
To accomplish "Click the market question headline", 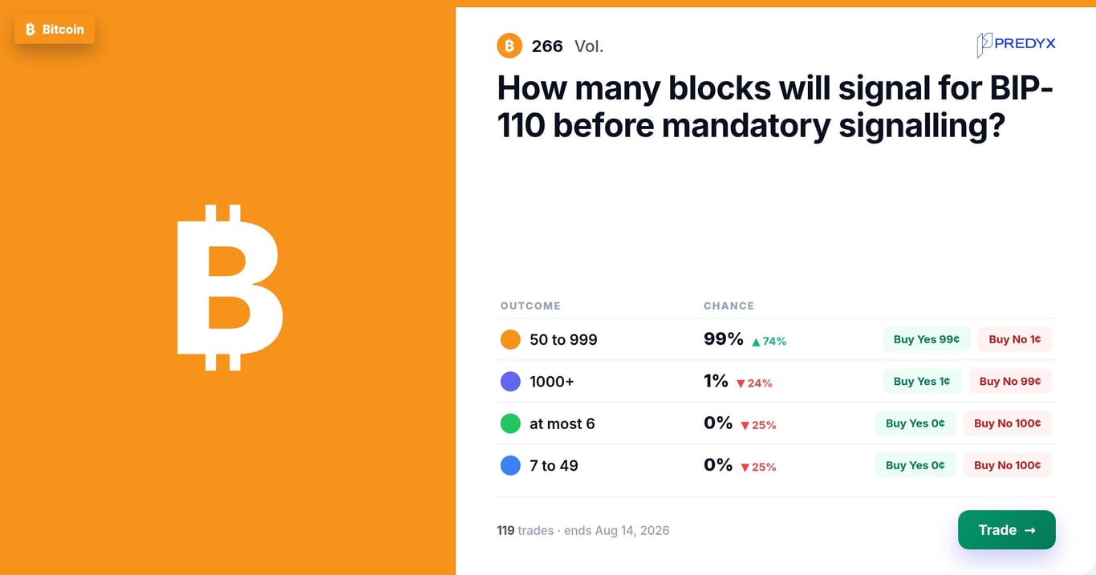I will point(774,107).
